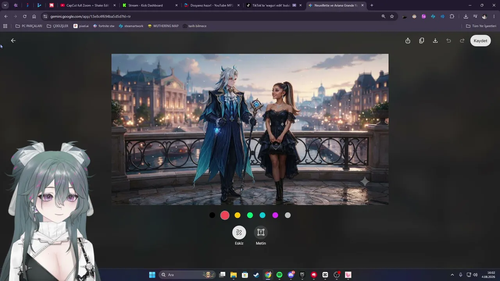Viewport: 500px width, 281px height.
Task: Expand the tab search dropdown
Action: [5, 5]
